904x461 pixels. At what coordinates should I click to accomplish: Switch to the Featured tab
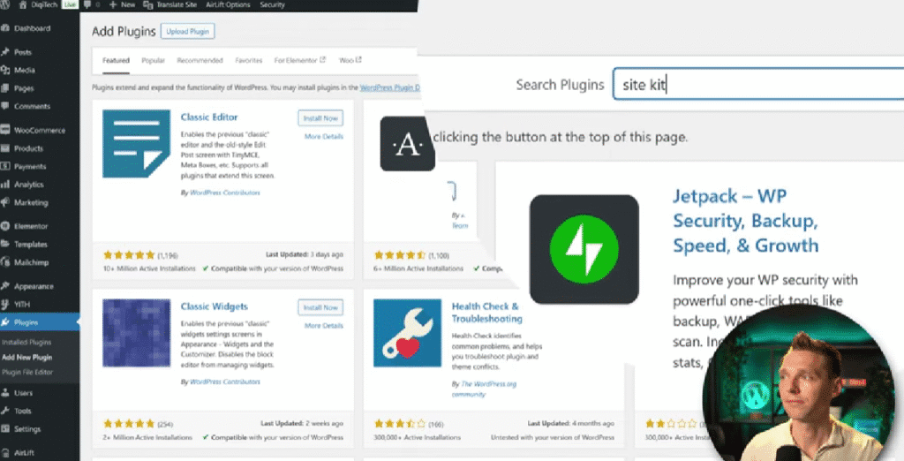point(116,60)
